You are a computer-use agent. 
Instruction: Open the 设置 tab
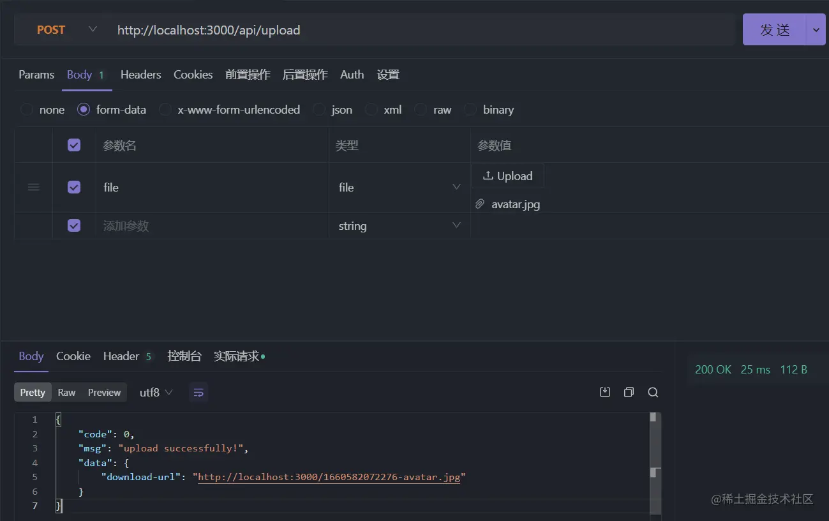(388, 75)
